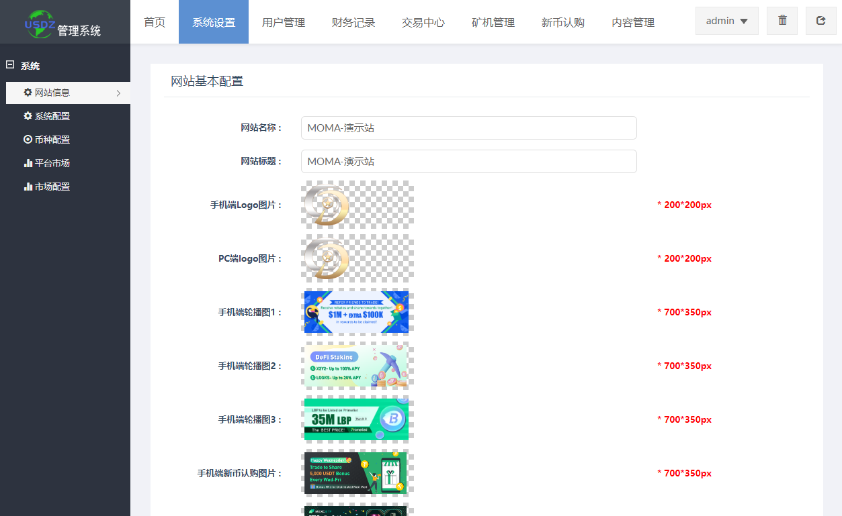Viewport: 842px width, 516px height.
Task: Go to the 首页 tab
Action: coord(155,22)
